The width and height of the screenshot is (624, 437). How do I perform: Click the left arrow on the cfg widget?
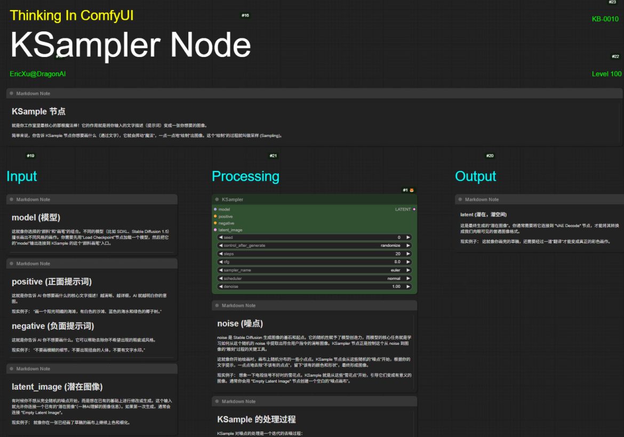click(220, 262)
